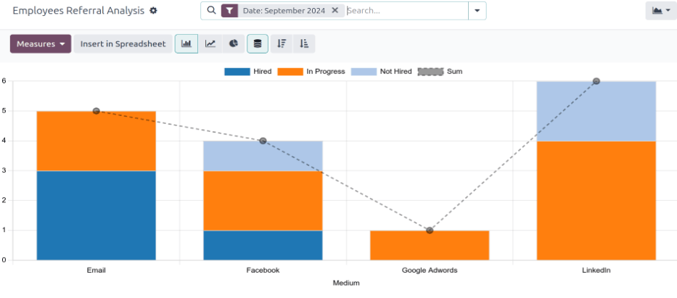Click the LinkedIn Sum data point

pos(596,81)
